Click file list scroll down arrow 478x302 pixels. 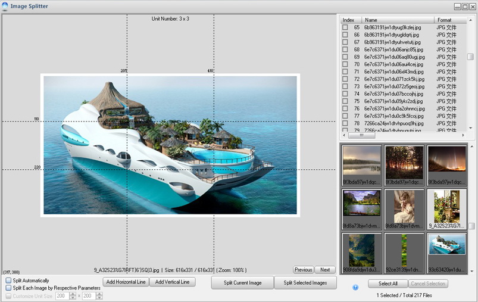point(470,128)
